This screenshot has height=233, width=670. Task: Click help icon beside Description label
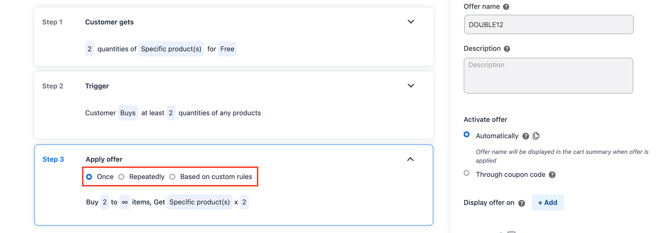tap(507, 49)
